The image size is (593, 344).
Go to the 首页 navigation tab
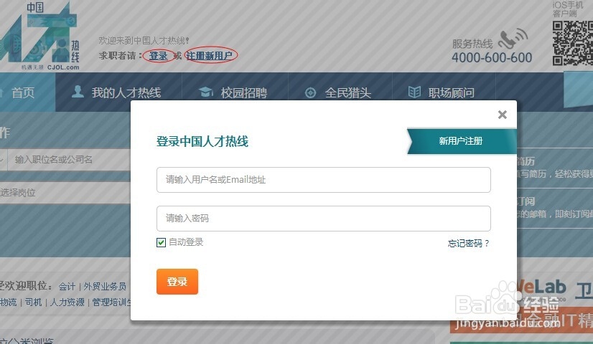pyautogui.click(x=24, y=92)
